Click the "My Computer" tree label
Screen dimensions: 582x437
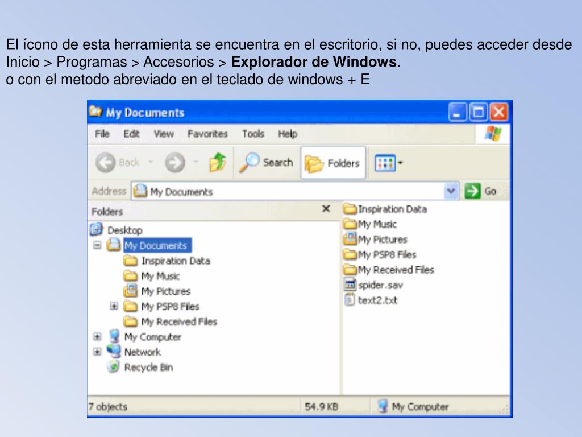click(153, 337)
